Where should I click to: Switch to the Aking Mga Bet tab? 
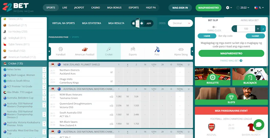click(x=250, y=20)
